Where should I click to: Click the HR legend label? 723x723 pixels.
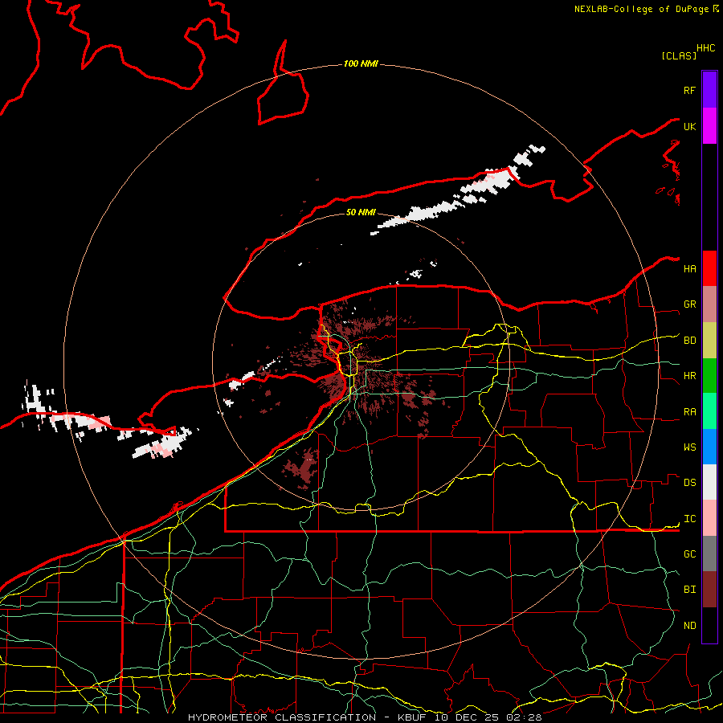[x=689, y=376]
